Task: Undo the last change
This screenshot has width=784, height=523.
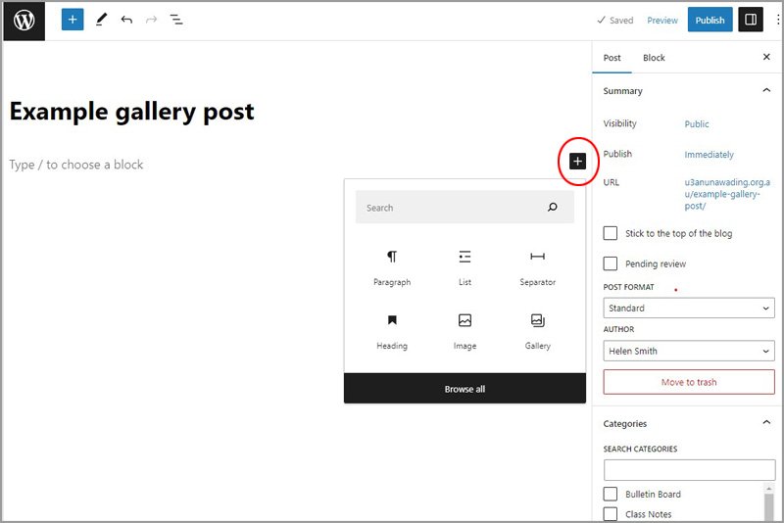Action: 126,20
